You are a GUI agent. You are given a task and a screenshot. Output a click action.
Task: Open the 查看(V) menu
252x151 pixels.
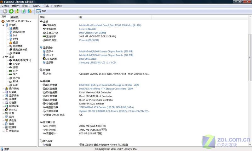[15, 6]
